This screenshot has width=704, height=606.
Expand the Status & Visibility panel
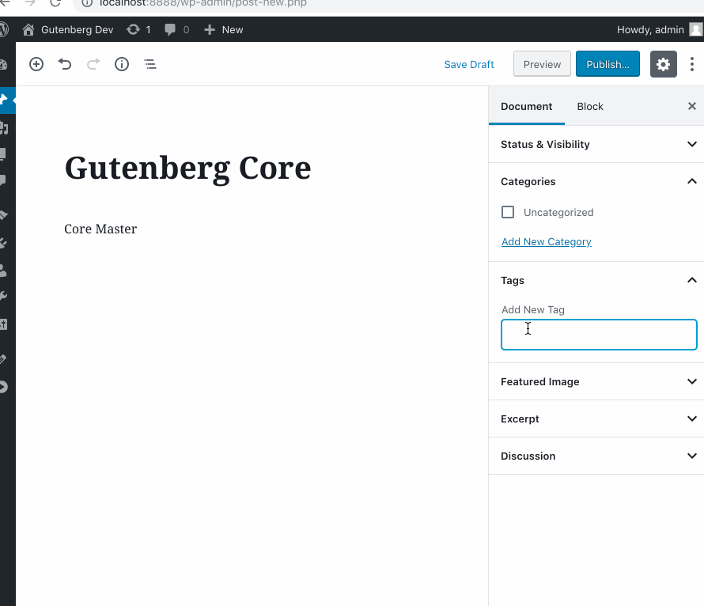click(596, 144)
